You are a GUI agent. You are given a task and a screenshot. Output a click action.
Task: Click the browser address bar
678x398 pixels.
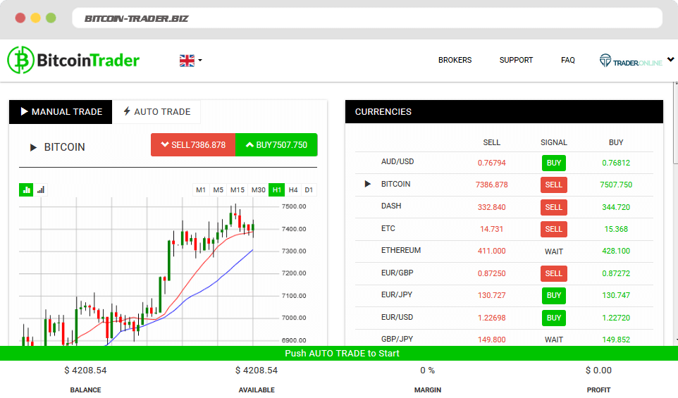tap(366, 18)
